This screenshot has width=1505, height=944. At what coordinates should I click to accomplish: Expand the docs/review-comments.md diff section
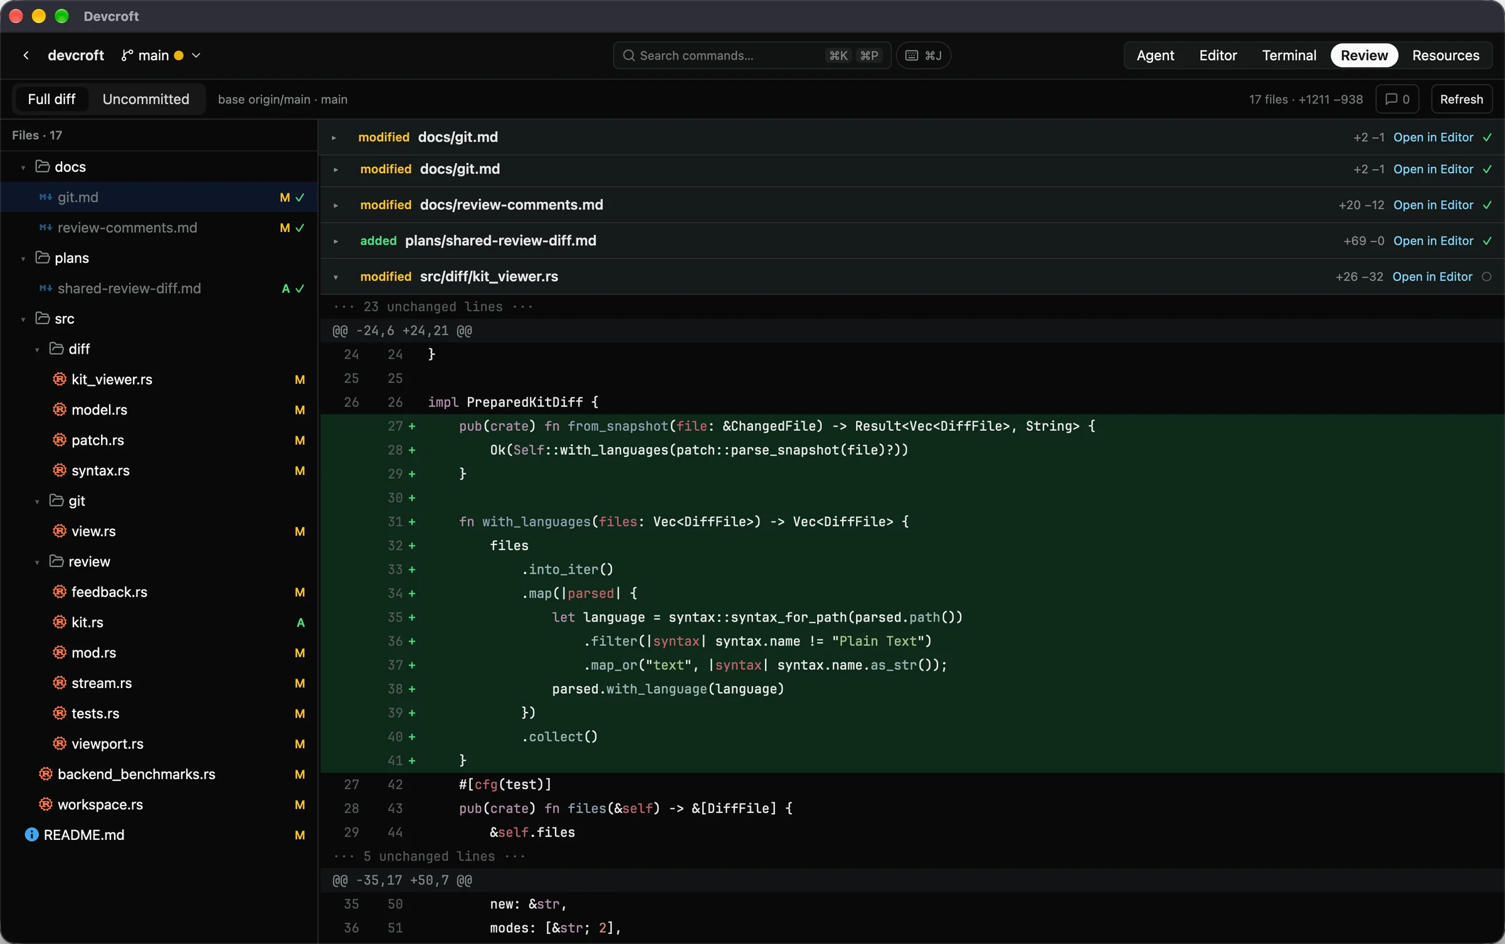click(x=335, y=205)
